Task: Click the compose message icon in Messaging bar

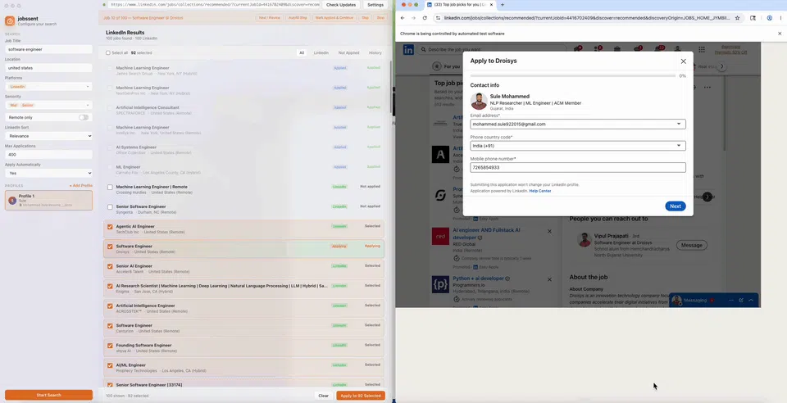Action: [x=741, y=301]
